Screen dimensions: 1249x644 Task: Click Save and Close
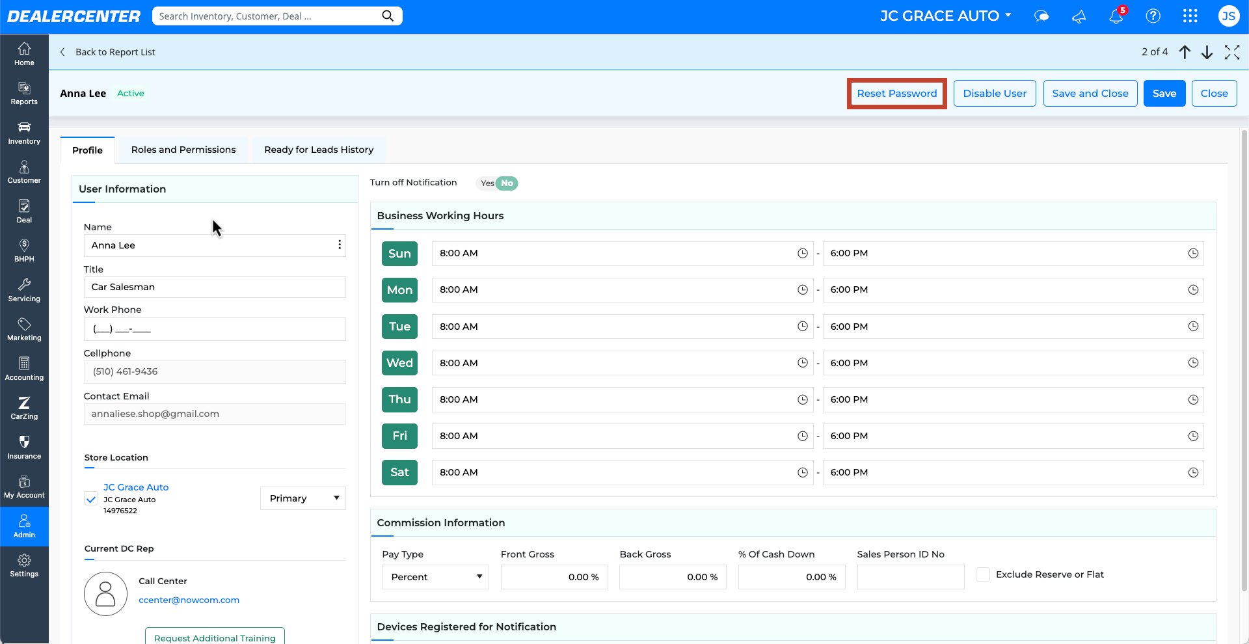pos(1090,94)
